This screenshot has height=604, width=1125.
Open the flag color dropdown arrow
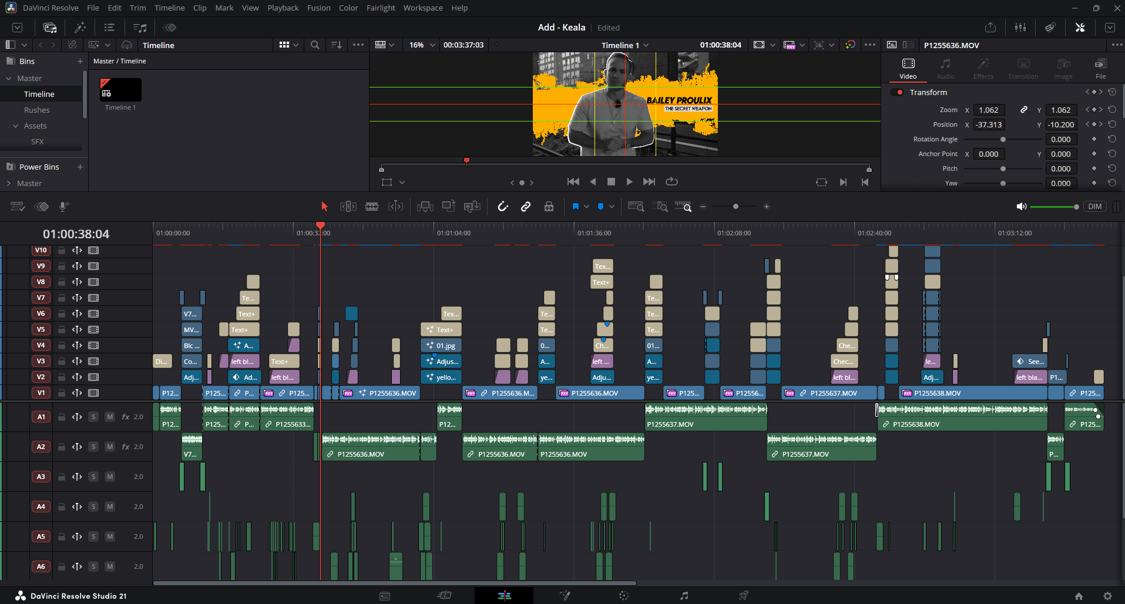point(586,207)
